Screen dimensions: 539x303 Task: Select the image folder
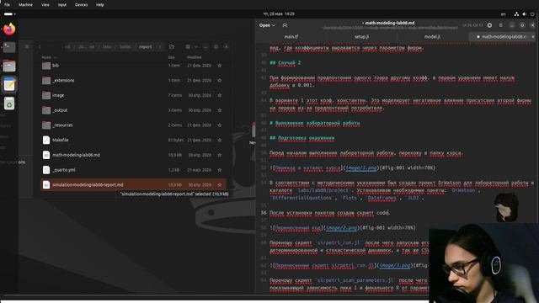click(133, 95)
